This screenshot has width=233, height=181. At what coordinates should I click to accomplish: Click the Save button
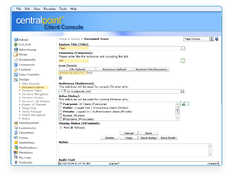149,133
